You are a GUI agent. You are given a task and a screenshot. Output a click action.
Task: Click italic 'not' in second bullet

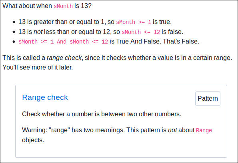(38, 32)
